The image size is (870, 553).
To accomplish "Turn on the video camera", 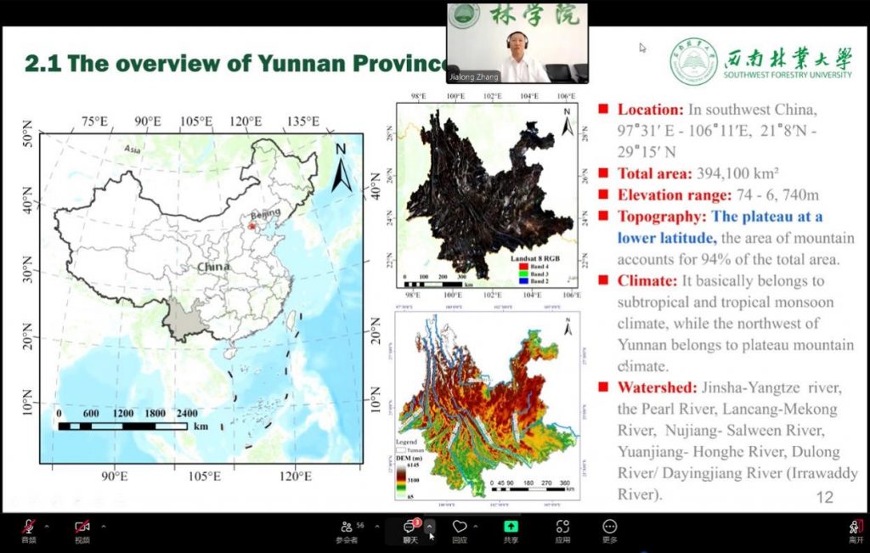I will click(82, 528).
